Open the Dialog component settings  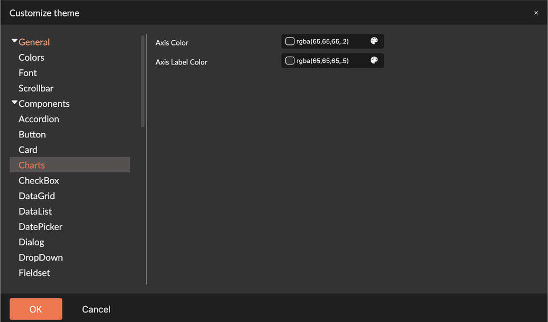point(31,242)
